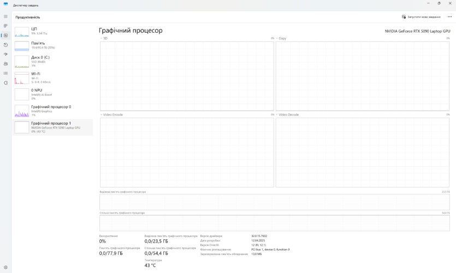Select the Wi-Fi performance item
This screenshot has height=273, width=456.
point(52,78)
